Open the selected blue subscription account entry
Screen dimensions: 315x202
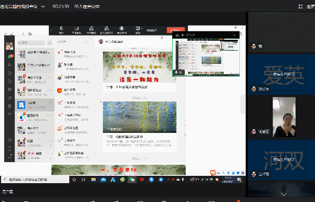(x=35, y=105)
